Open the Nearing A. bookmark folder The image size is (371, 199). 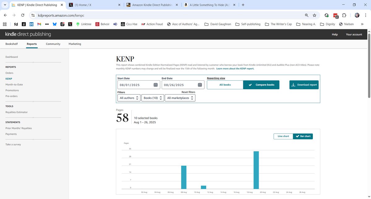[x=306, y=24]
